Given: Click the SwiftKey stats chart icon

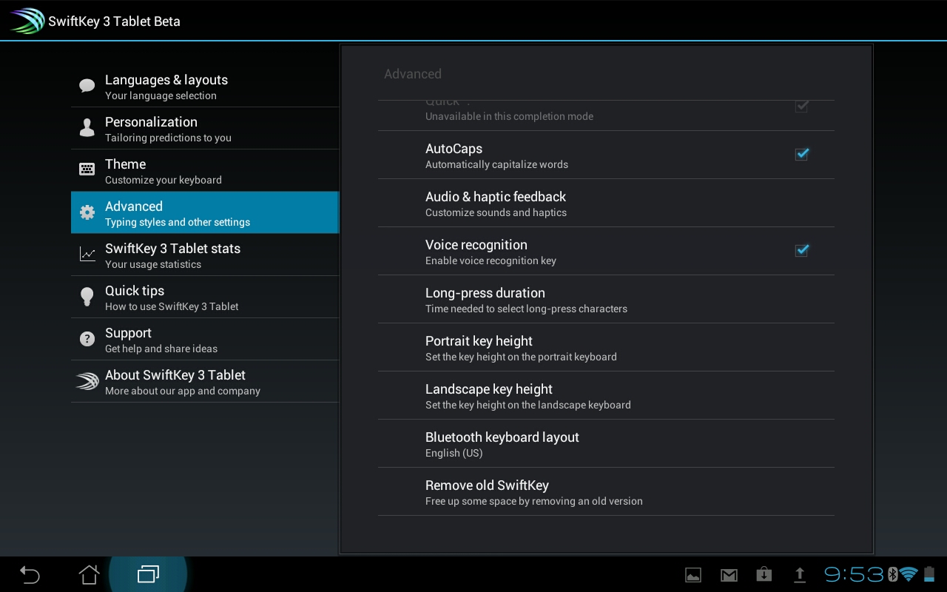Looking at the screenshot, I should [x=87, y=255].
